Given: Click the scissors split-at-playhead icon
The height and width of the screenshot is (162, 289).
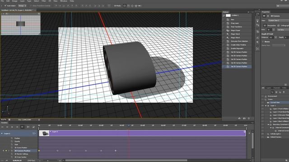Looking at the screenshot, I should point(28,127).
